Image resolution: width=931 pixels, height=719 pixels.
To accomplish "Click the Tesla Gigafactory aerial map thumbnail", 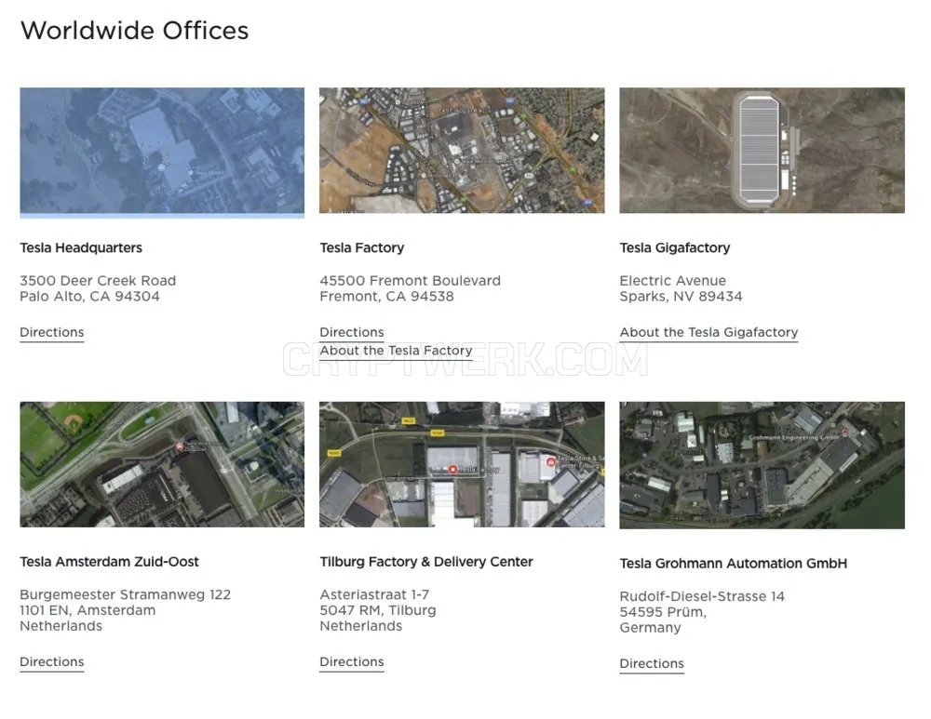I will click(x=762, y=150).
